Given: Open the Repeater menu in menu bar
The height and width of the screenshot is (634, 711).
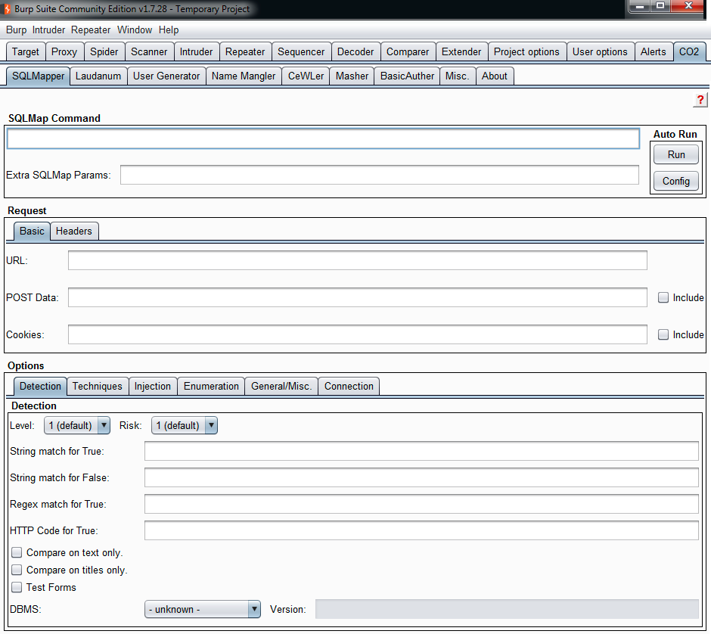Looking at the screenshot, I should coord(91,30).
